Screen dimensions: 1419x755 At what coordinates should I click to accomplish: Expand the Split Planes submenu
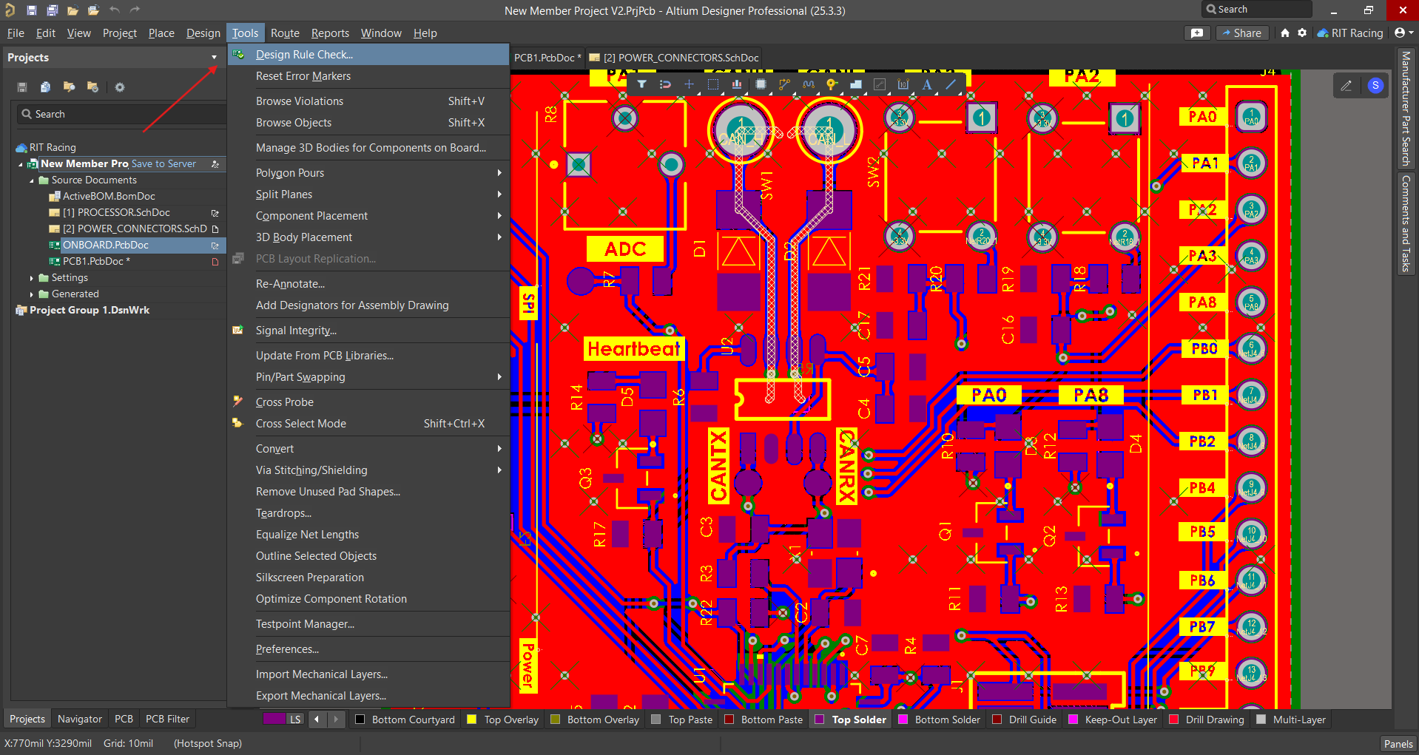368,194
